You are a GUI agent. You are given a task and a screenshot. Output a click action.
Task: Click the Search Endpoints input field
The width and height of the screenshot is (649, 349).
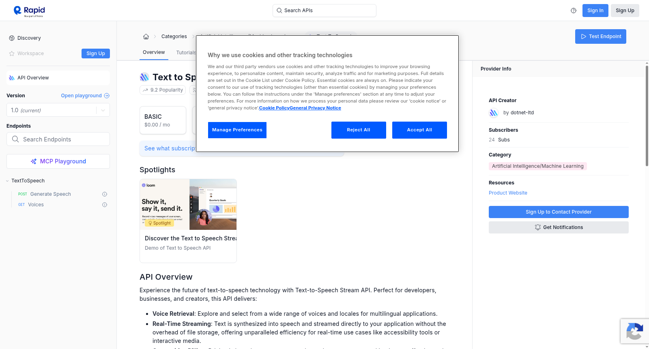[58, 139]
